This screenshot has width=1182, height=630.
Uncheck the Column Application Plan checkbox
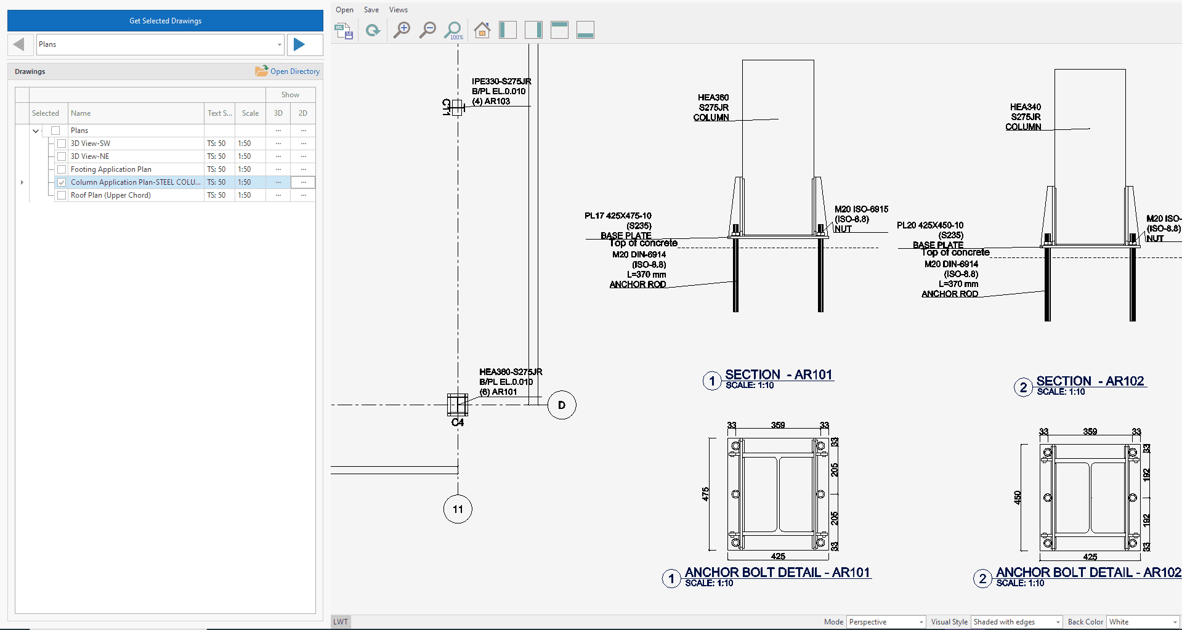click(x=62, y=182)
